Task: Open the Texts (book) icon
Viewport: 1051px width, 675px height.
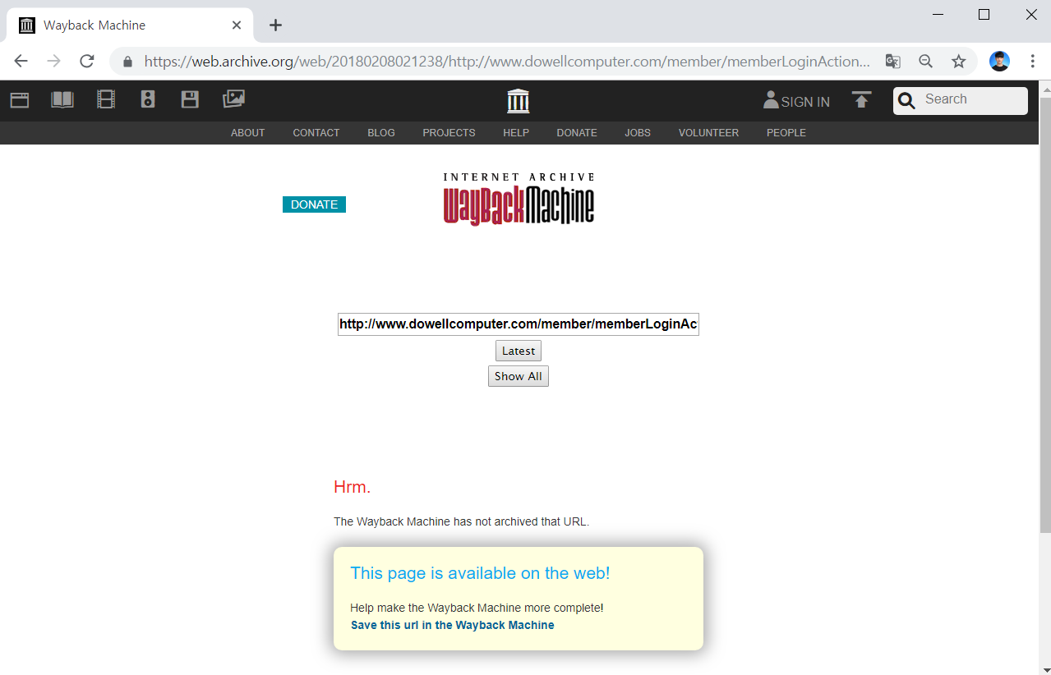Action: 62,100
